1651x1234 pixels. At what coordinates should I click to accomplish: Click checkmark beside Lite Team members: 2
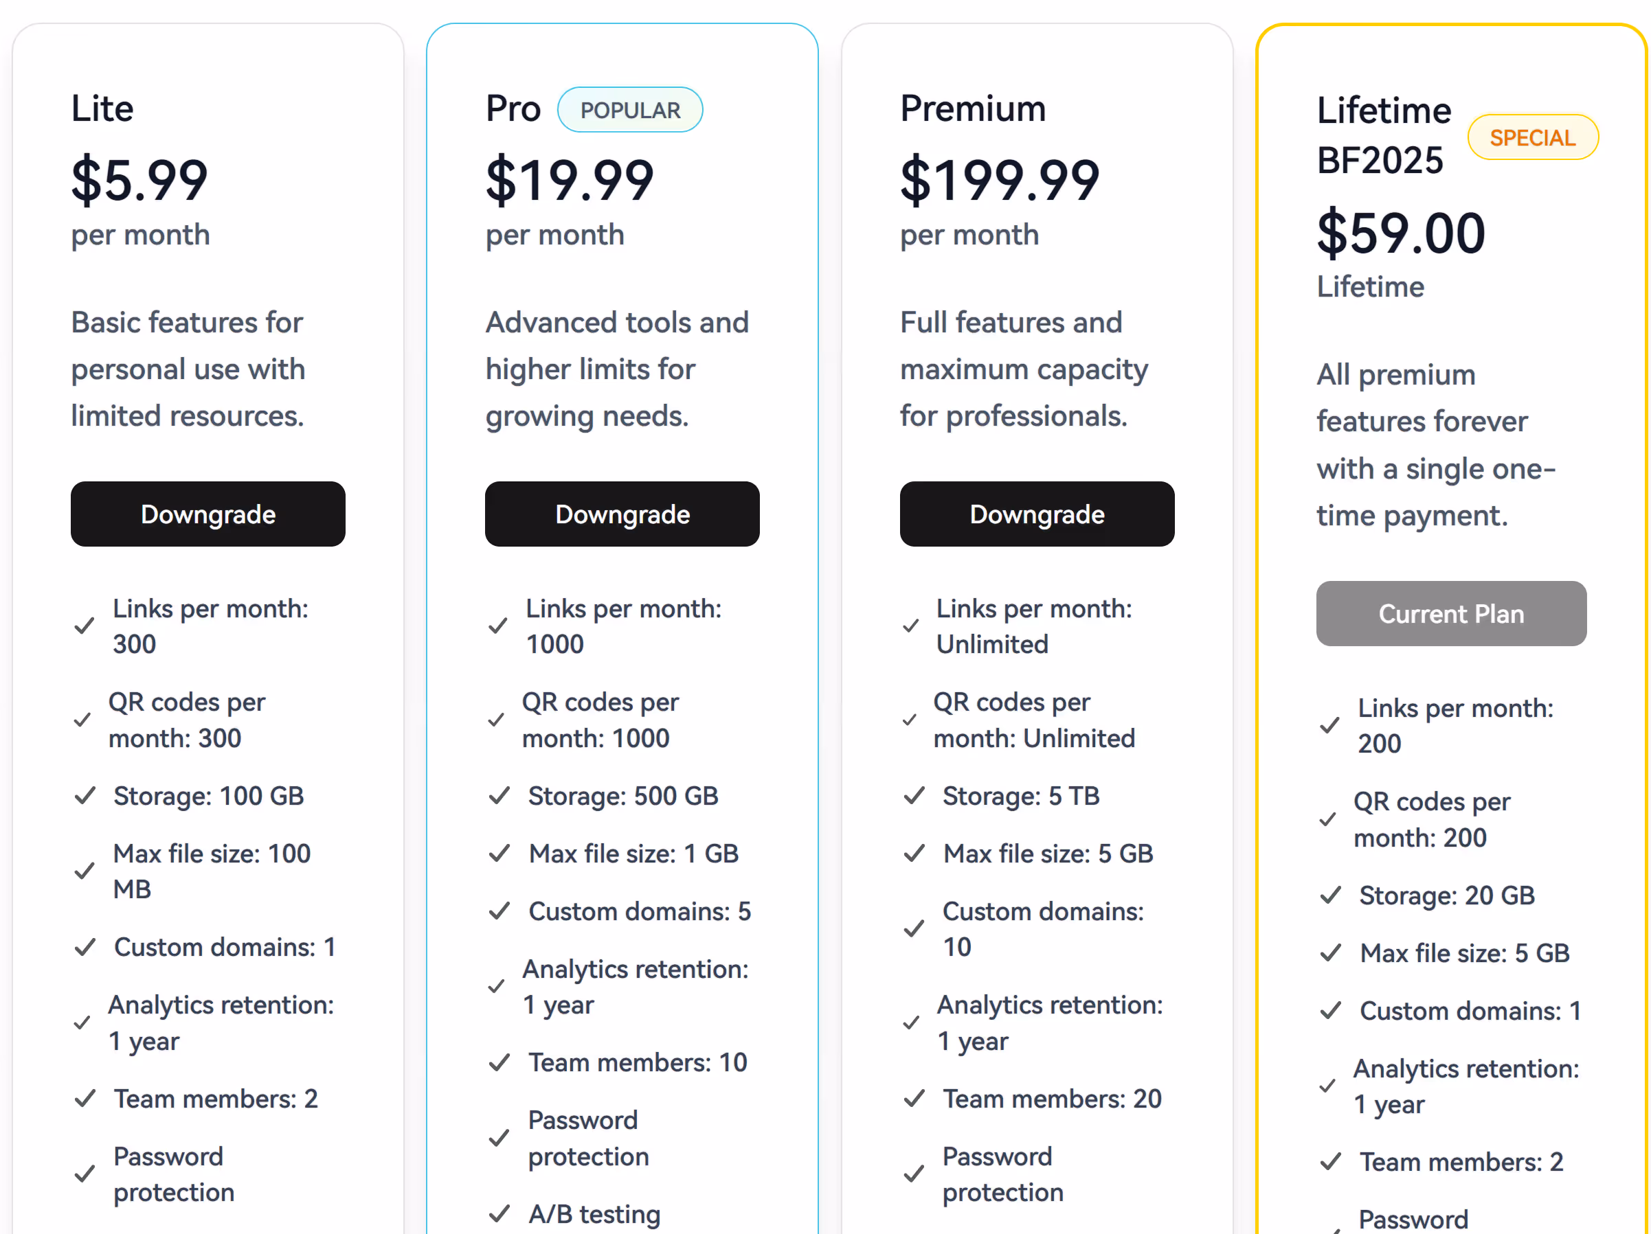tap(85, 1099)
